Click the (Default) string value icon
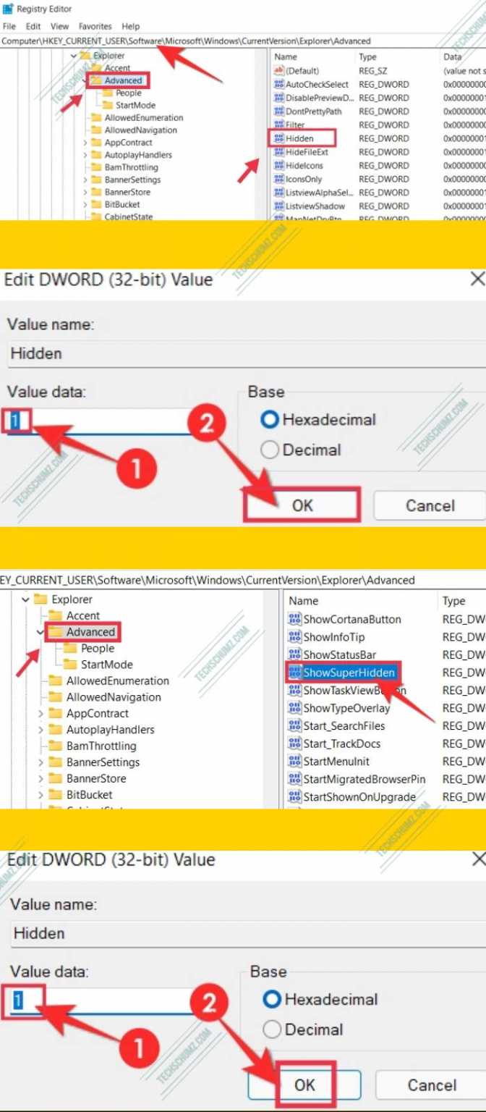Screen dimensions: 486x1112 click(279, 71)
